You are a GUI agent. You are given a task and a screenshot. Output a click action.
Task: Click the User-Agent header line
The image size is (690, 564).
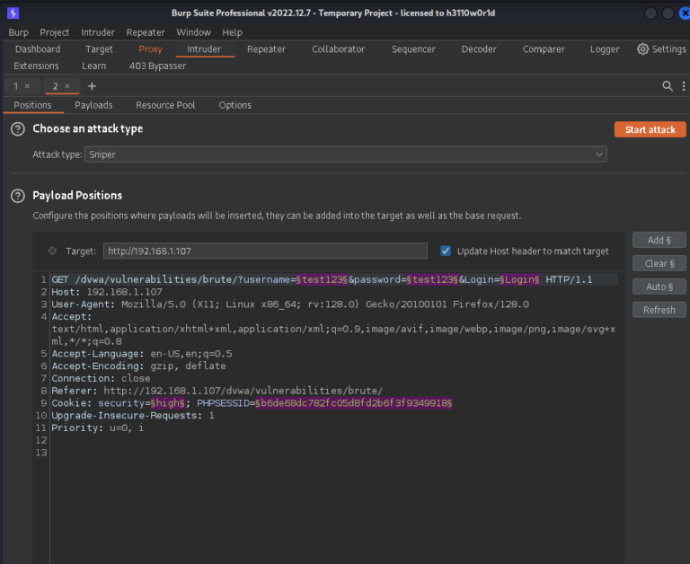pos(290,304)
